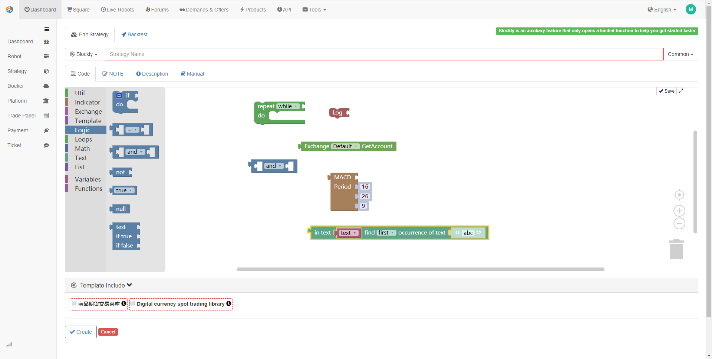Select the not block in the flyout
Screen dimensions: 712x359
pos(121,172)
